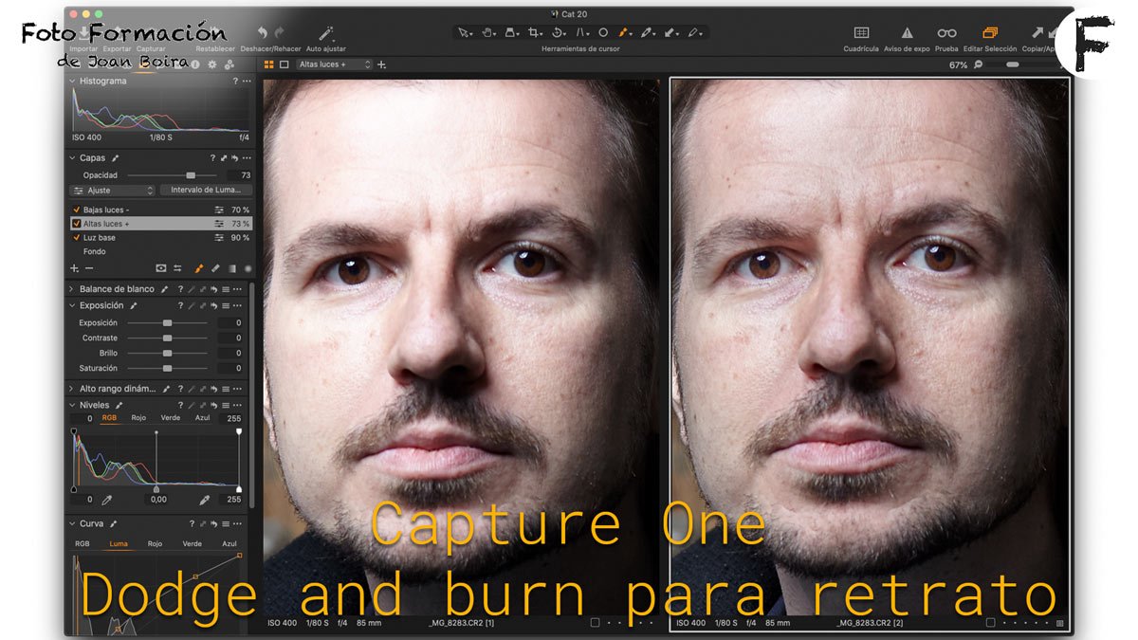
Task: Open the Altas luces + layer selector dropdown
Action: [x=333, y=64]
